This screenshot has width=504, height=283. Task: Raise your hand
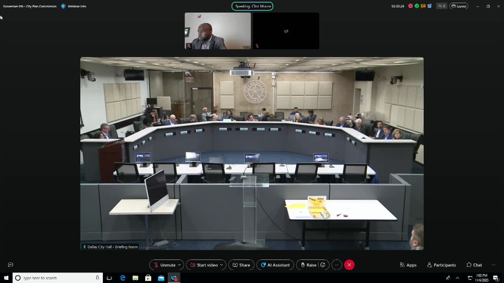308,265
